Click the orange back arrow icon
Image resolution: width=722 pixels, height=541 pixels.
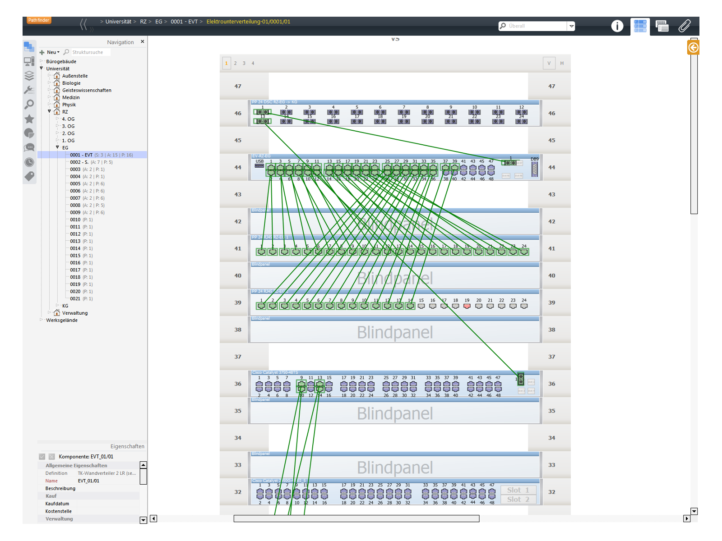click(x=694, y=47)
